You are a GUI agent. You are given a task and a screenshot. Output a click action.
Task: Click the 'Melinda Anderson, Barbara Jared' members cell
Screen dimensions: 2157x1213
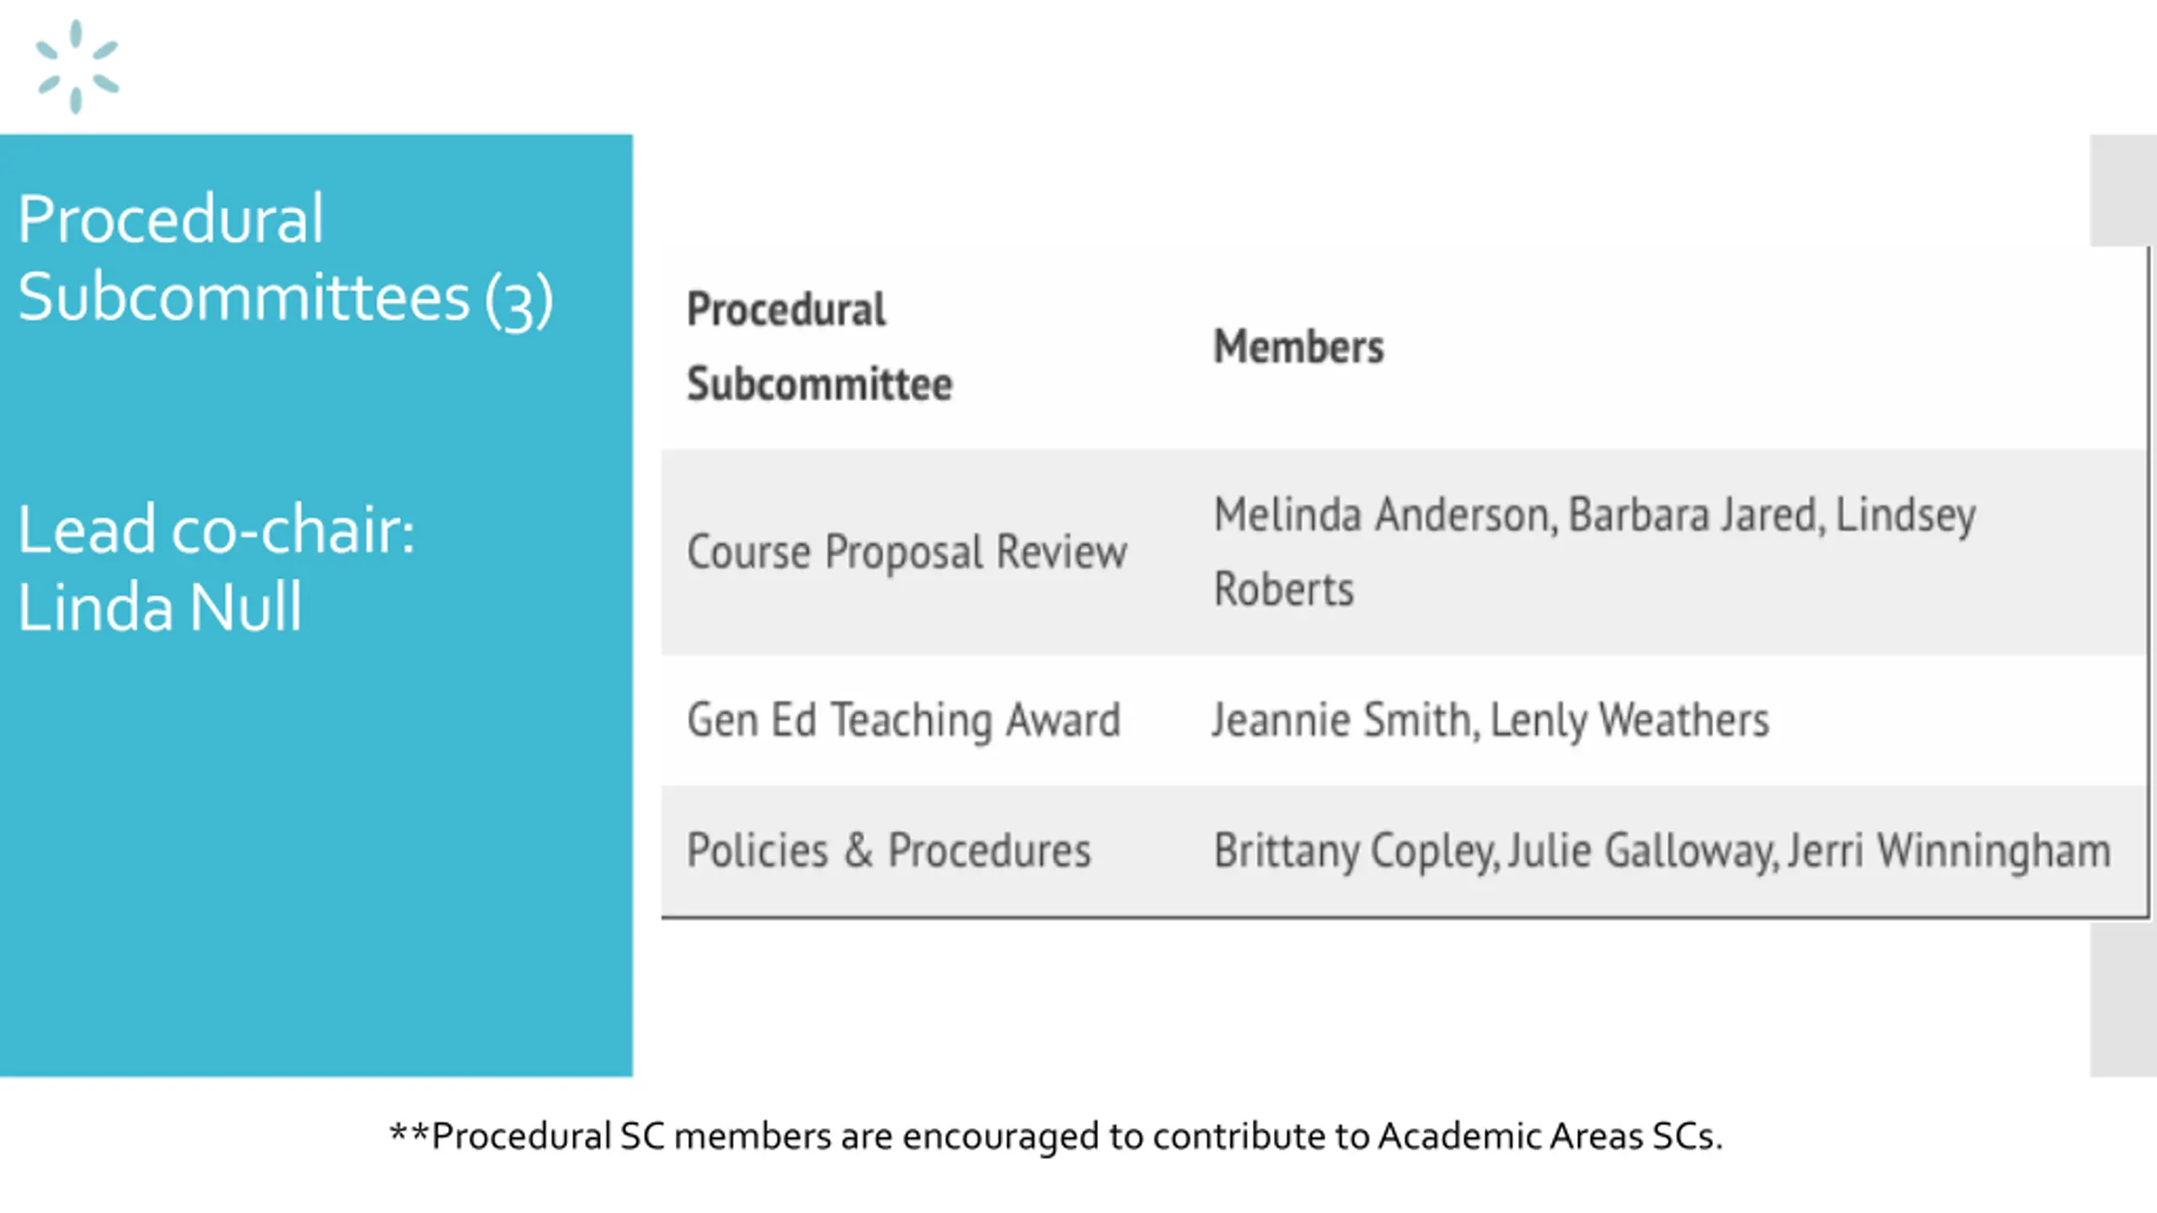(1594, 552)
